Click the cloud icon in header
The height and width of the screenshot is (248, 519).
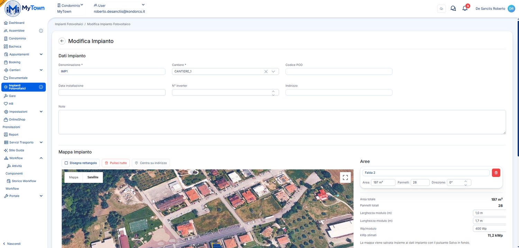click(441, 9)
